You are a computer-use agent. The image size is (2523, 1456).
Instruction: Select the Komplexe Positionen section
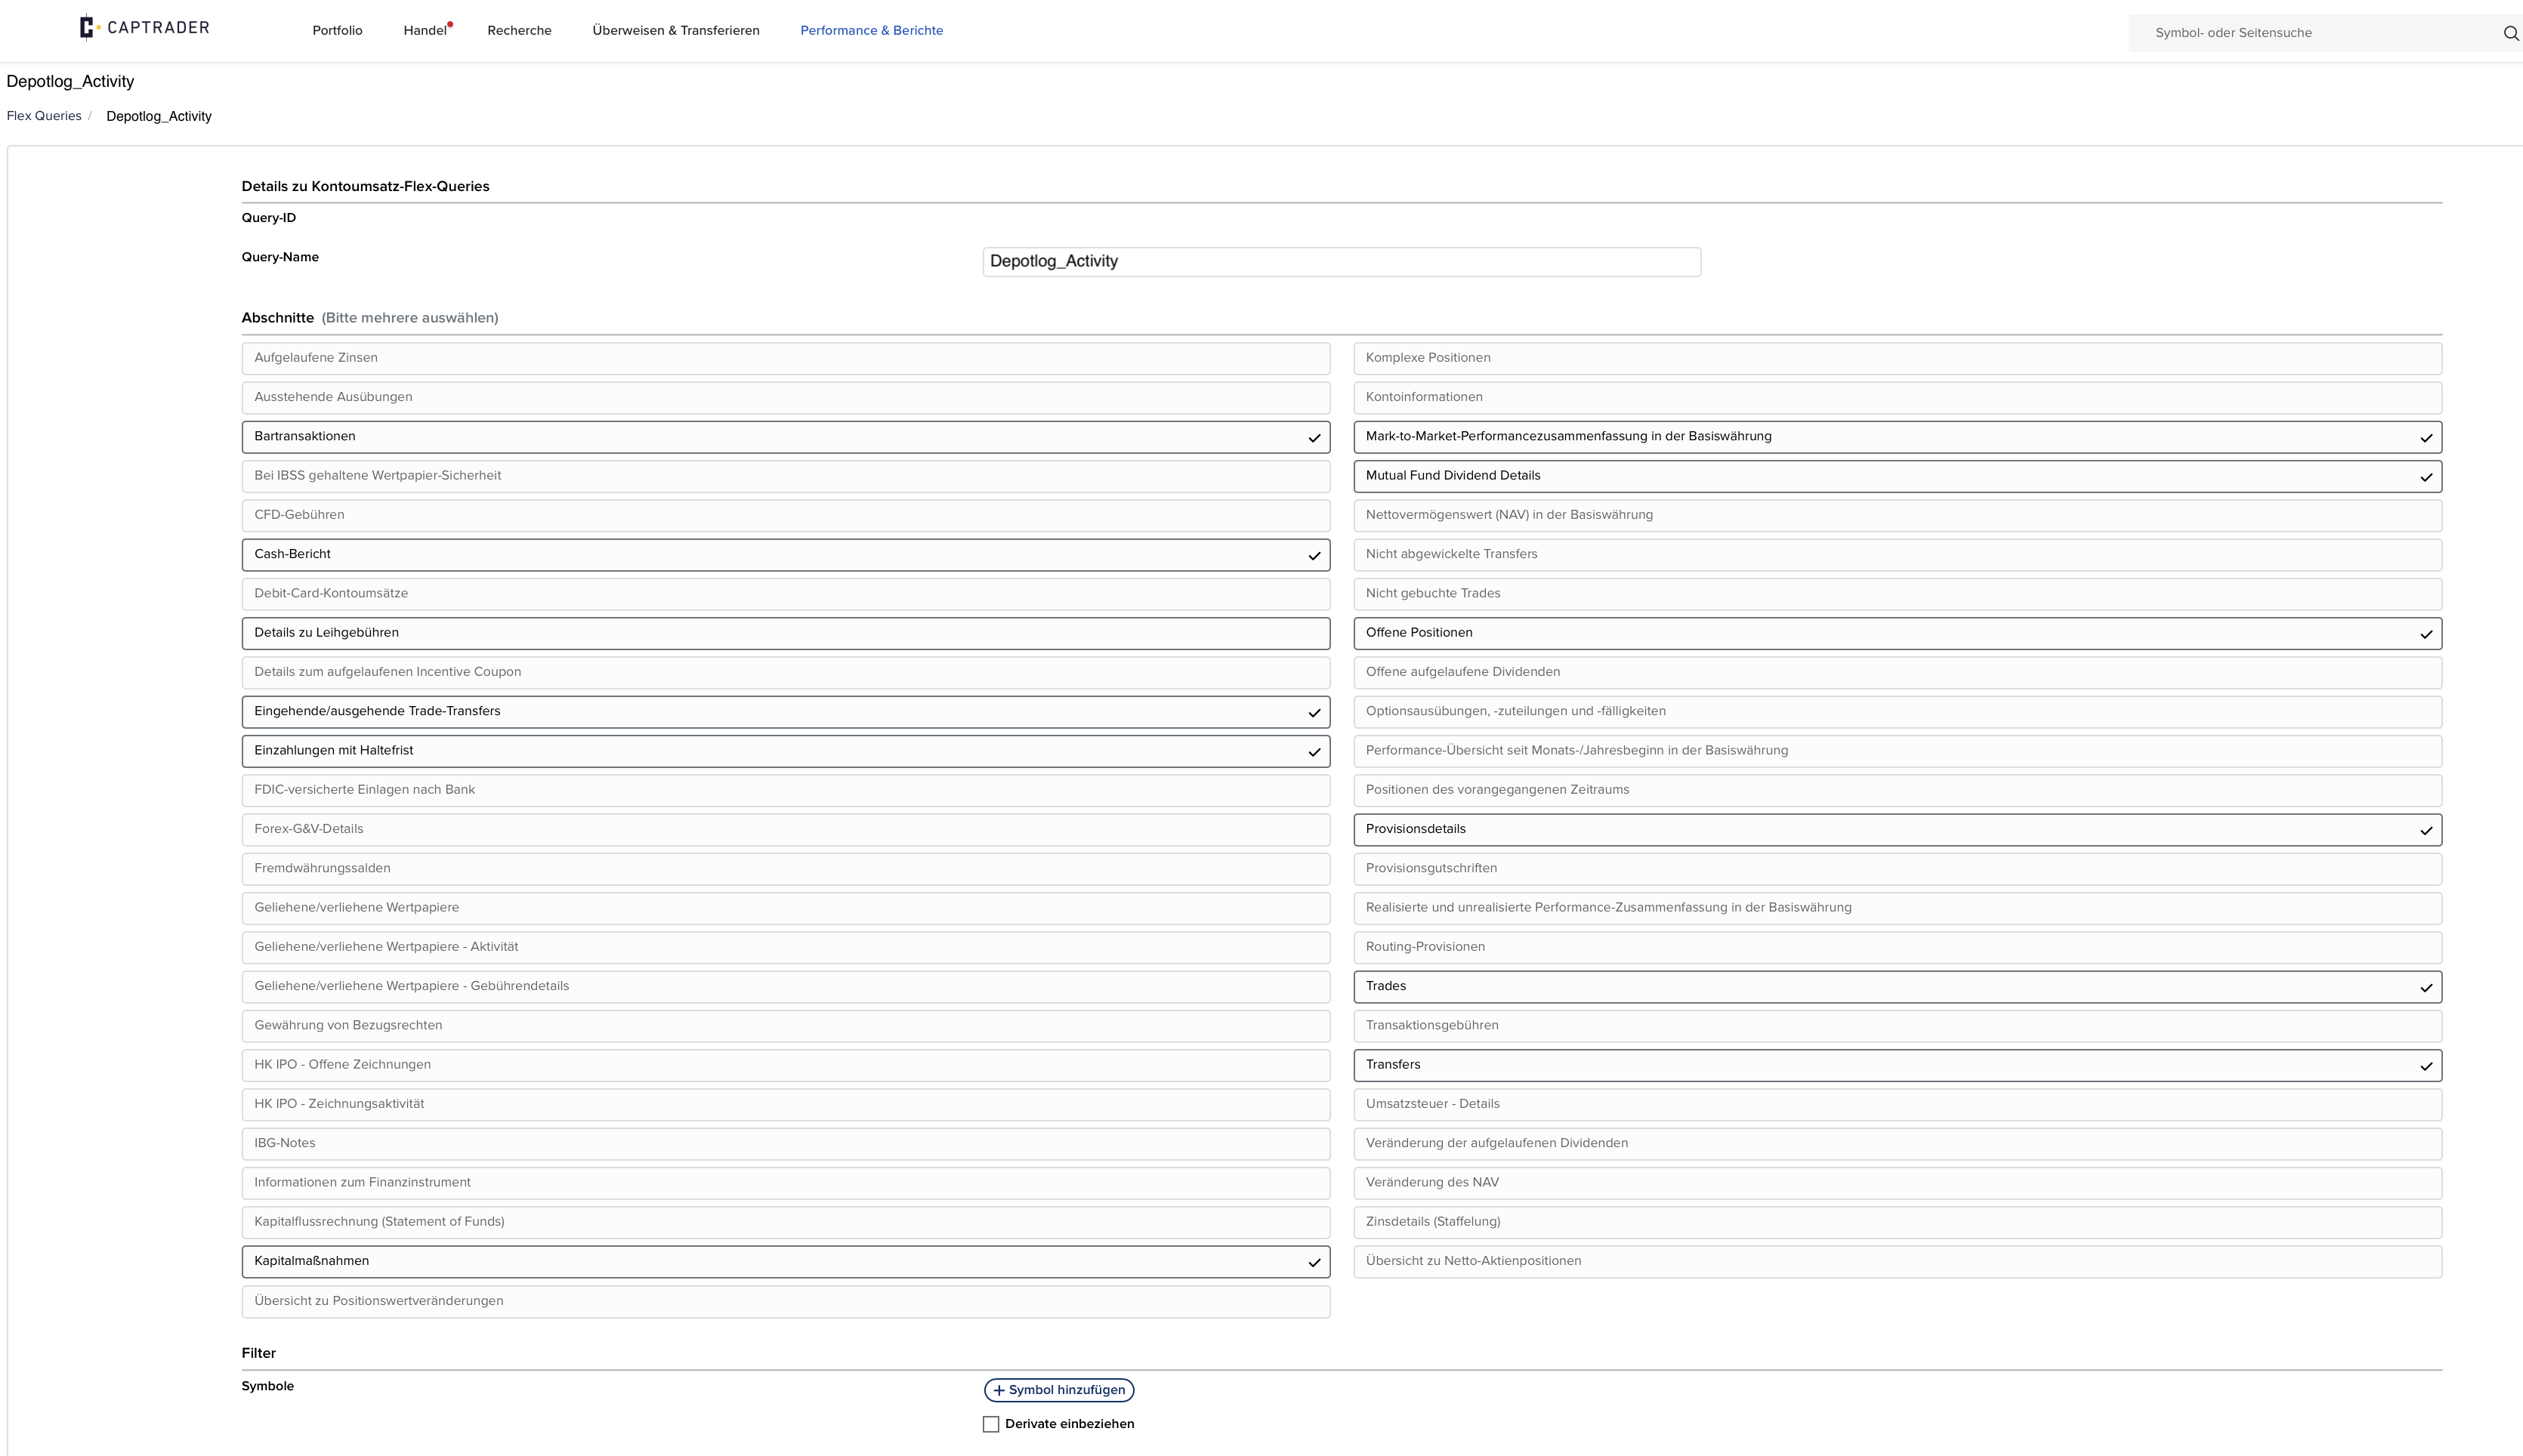[x=1897, y=358]
